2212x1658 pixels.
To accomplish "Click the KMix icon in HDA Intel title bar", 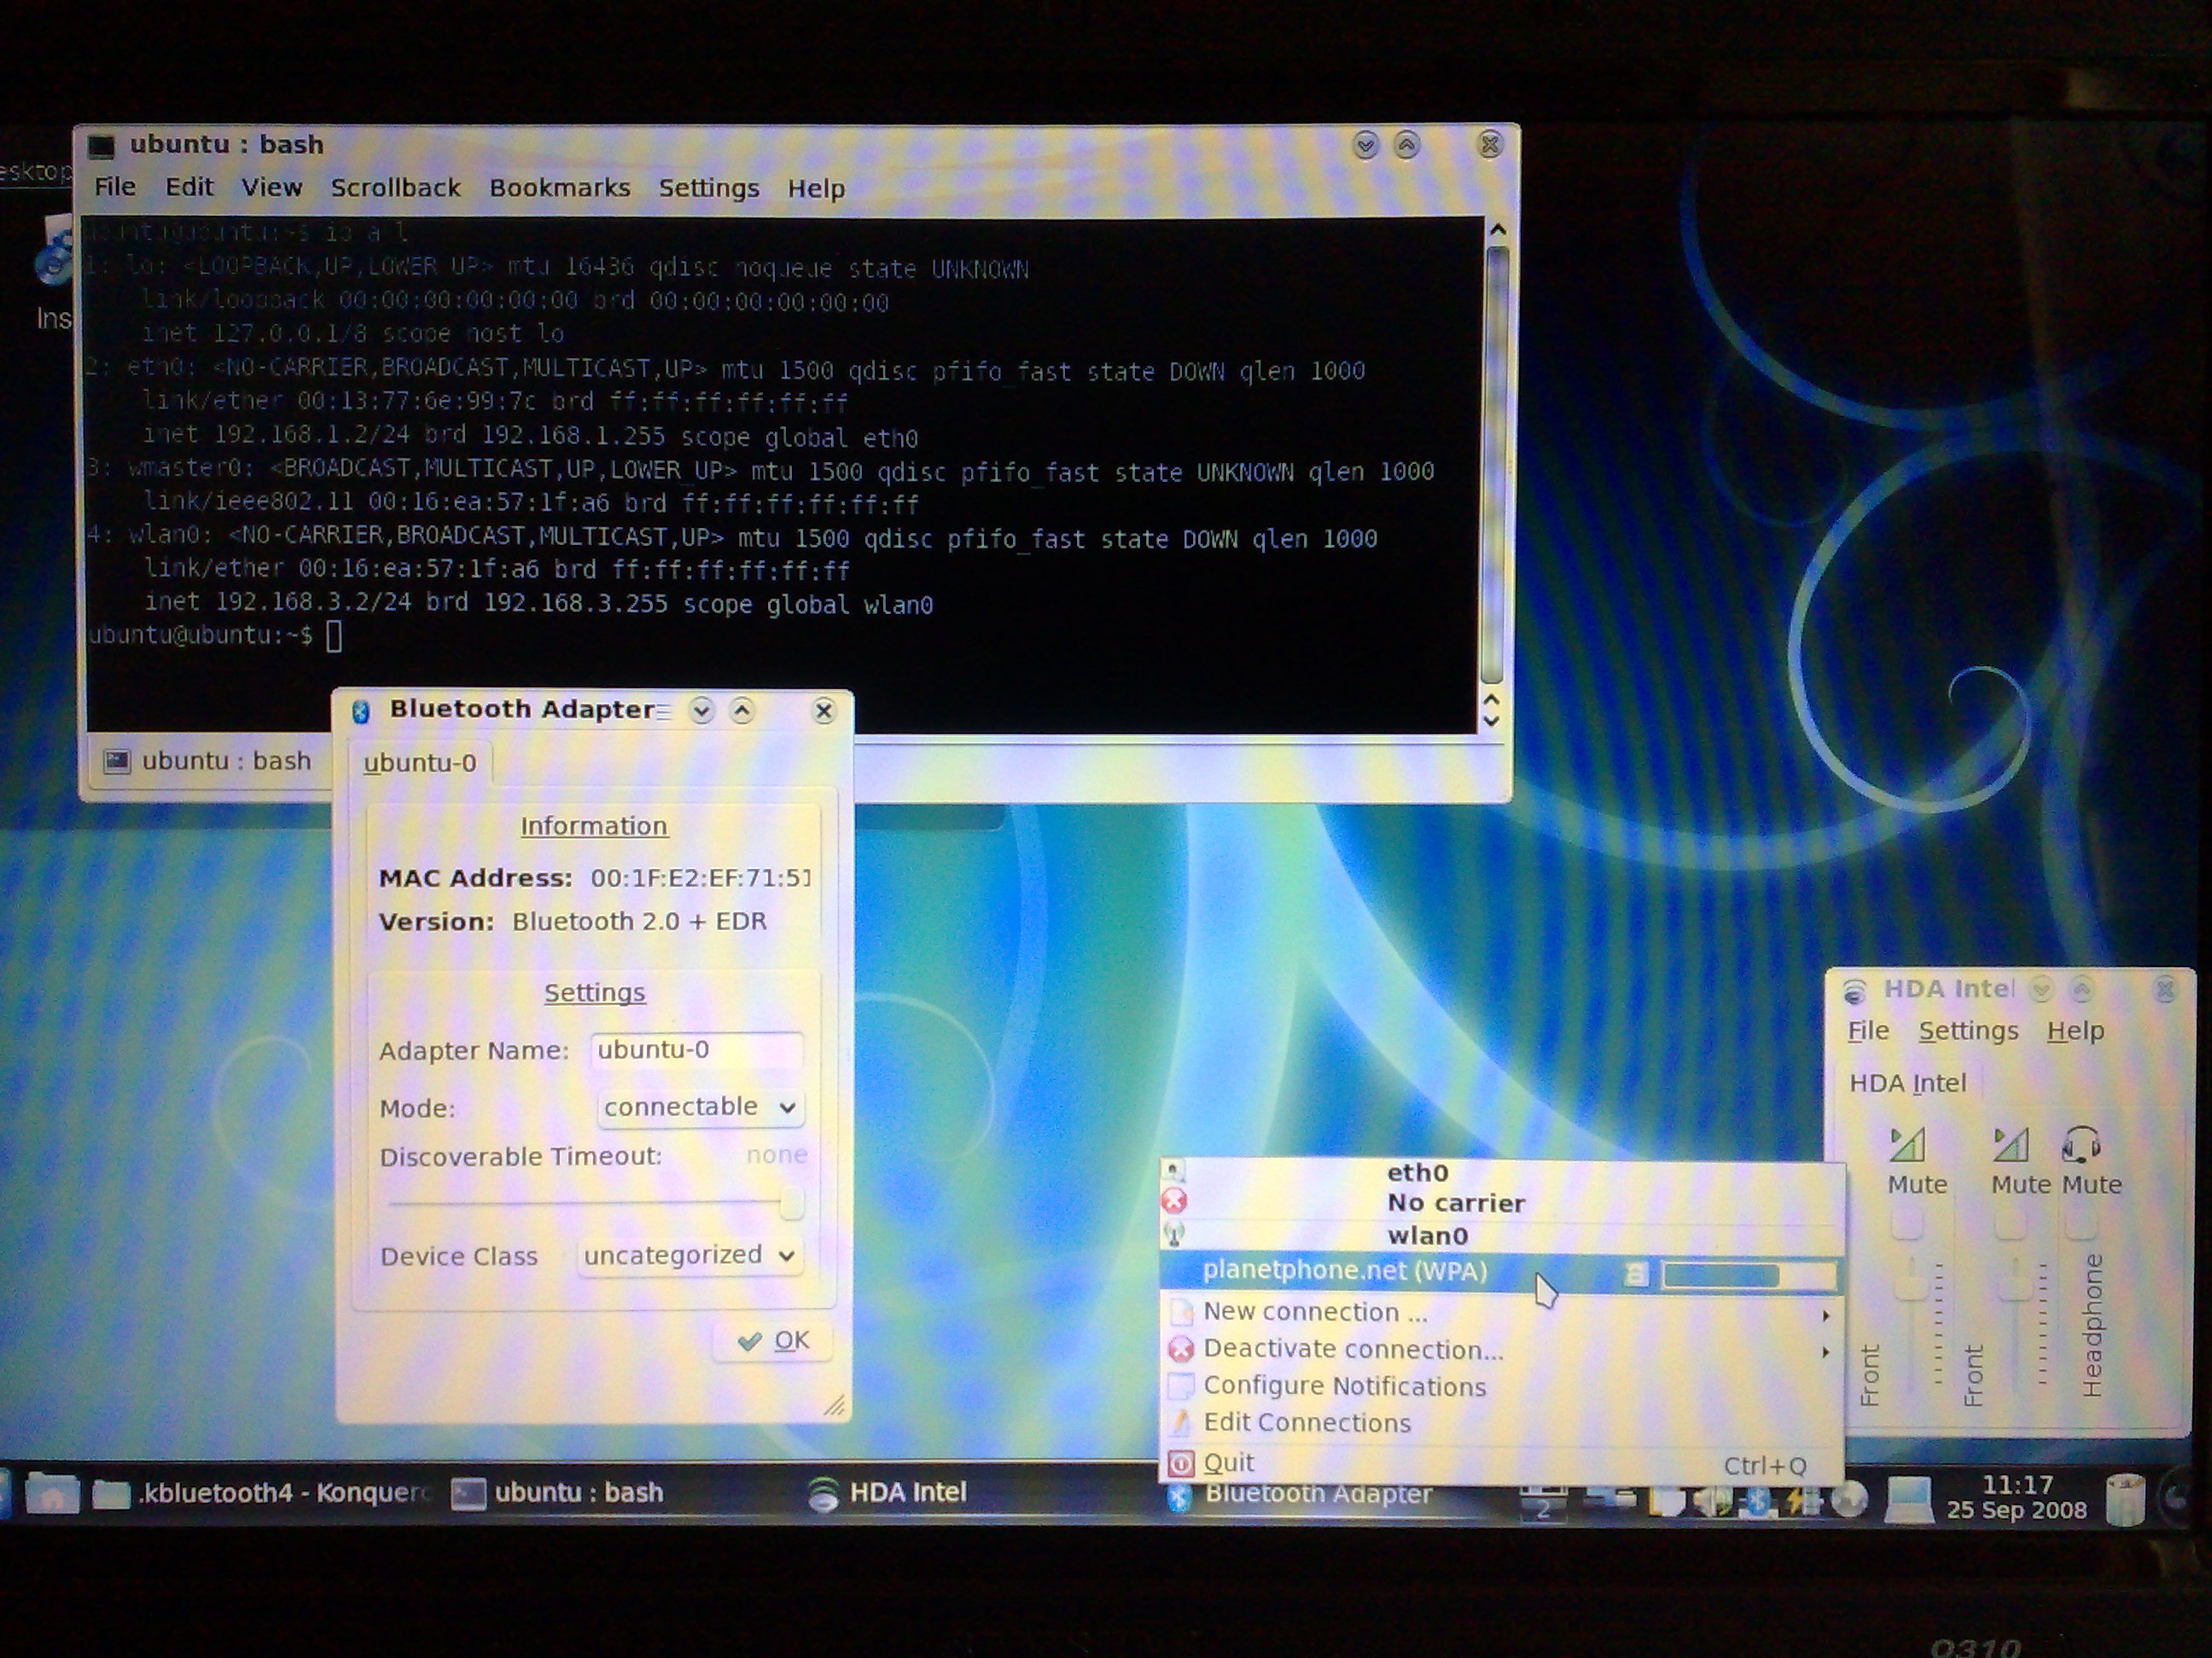I will tap(1855, 990).
